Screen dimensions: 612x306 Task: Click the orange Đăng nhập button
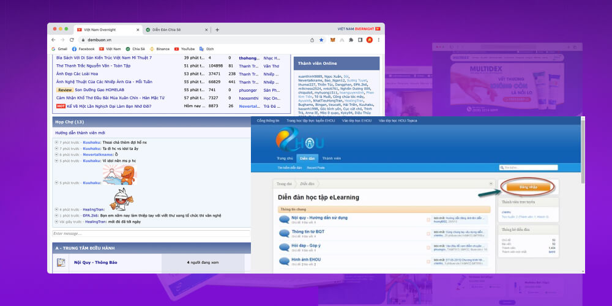click(529, 187)
